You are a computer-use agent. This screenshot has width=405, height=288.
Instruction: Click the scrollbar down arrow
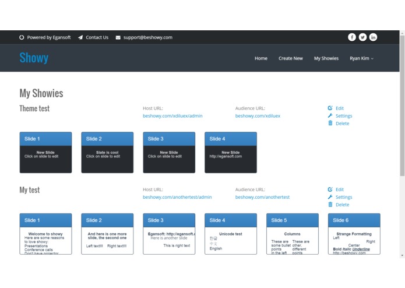coord(402,255)
